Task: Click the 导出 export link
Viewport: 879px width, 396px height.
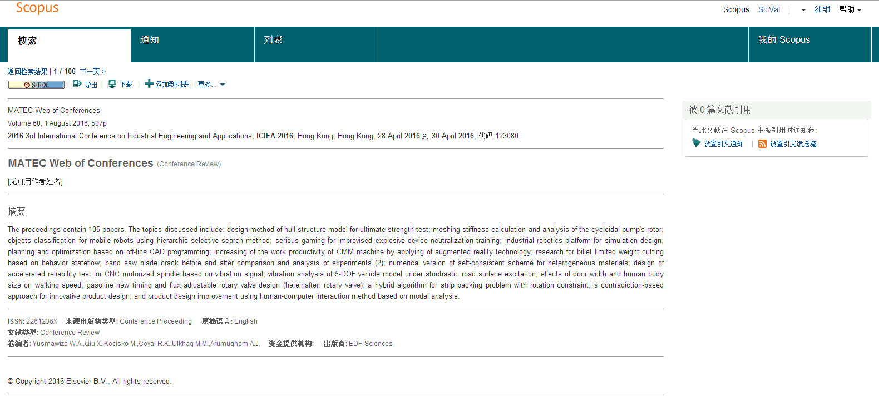Action: (91, 85)
